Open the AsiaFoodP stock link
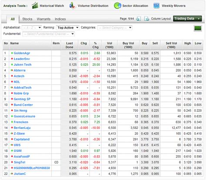 (22, 157)
